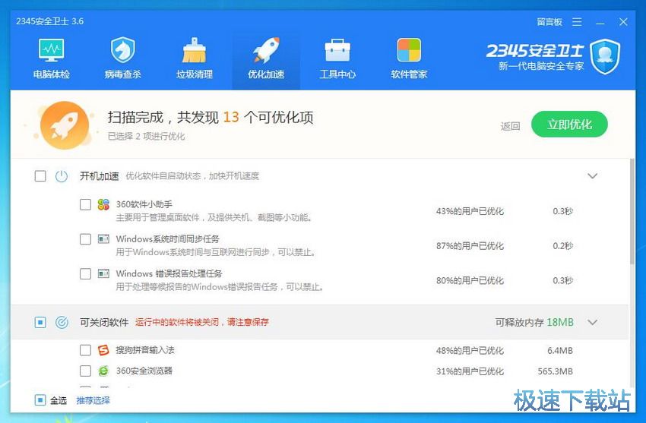
Task: Click the 可关闭软件 section title
Action: click(104, 322)
